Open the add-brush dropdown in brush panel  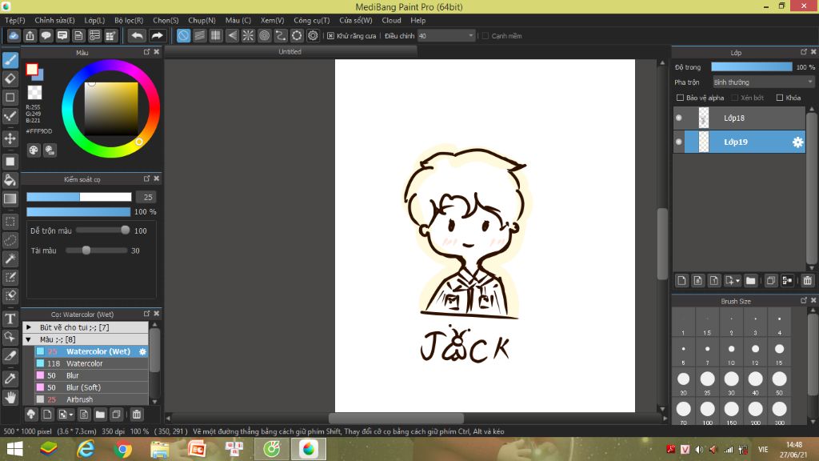(71, 415)
